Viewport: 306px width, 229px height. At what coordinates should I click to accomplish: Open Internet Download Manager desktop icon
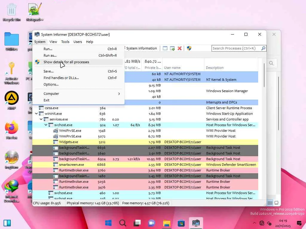[12, 191]
